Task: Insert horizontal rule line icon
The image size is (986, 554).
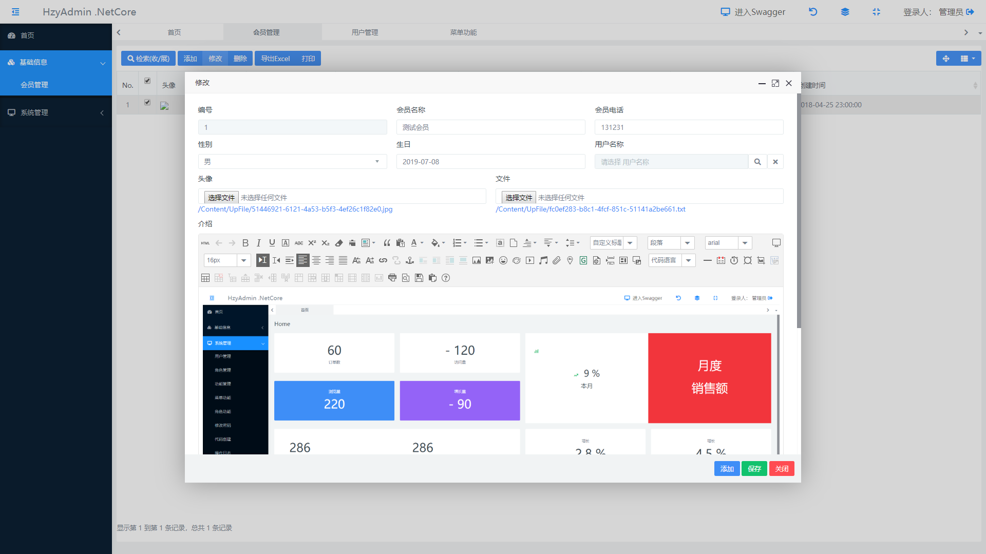Action: 708,260
